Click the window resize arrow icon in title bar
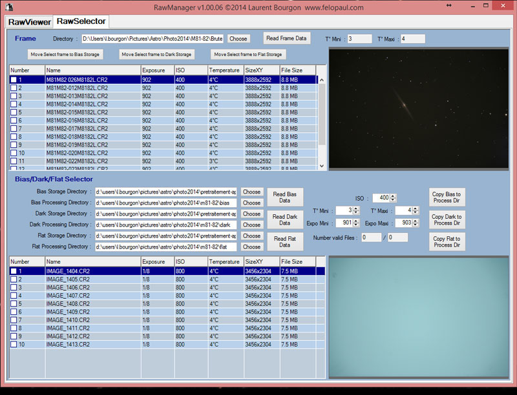 [x=448, y=6]
